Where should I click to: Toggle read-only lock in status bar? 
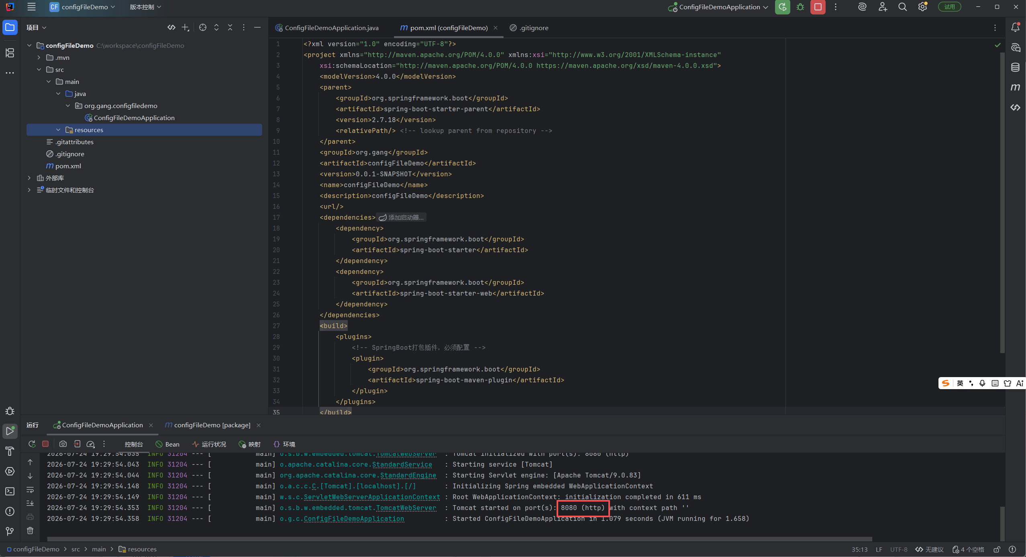point(997,550)
